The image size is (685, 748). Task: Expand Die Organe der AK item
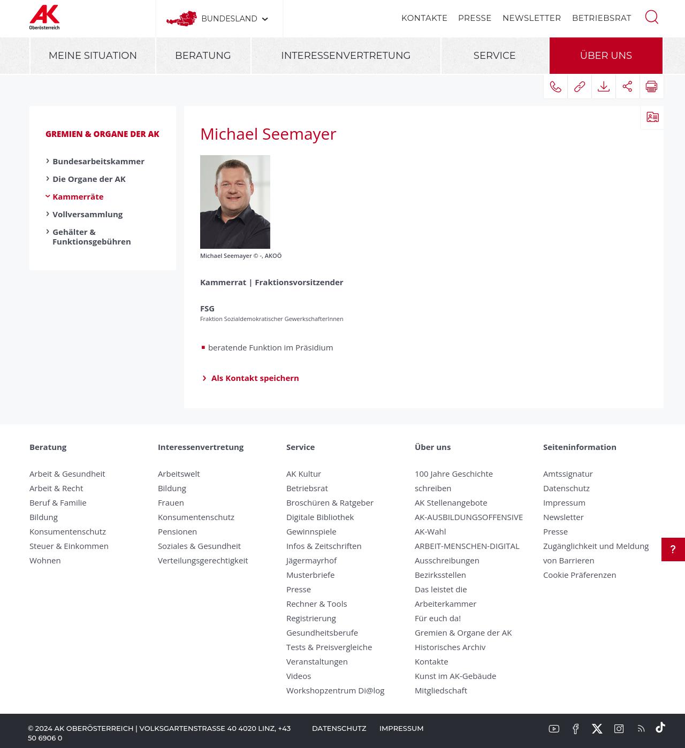(89, 179)
